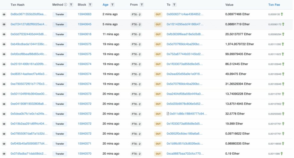This screenshot has height=158, width=294.
Task: Open transaction hash 0xb49cdbeda10441536c
Action: 29,44
